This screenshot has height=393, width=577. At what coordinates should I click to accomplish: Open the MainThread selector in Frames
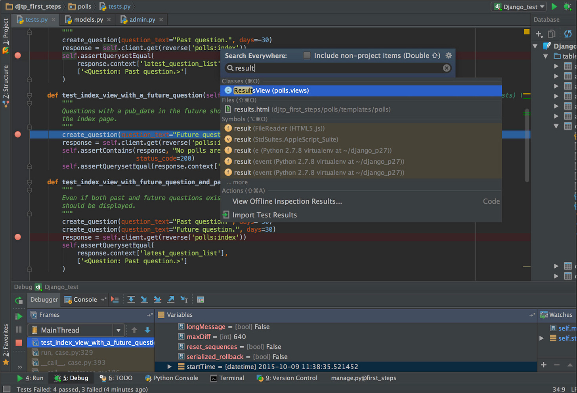(x=118, y=330)
